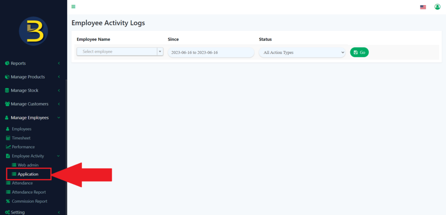Open the Attendance Report page
Image resolution: width=446 pixels, height=215 pixels.
point(28,192)
